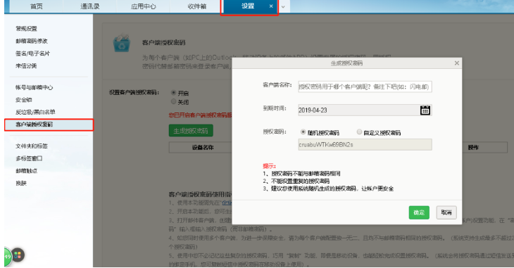Screen dimensions: 514x268
Task: Select 邮箱触点 in the sidebar
Action: click(x=26, y=171)
